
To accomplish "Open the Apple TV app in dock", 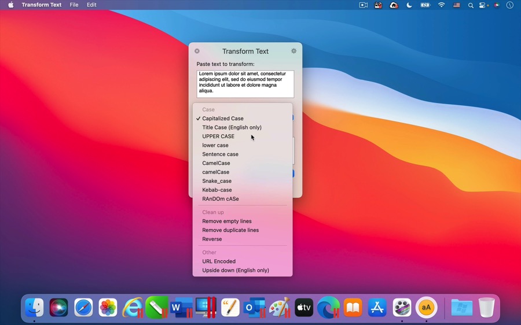I will (x=303, y=308).
